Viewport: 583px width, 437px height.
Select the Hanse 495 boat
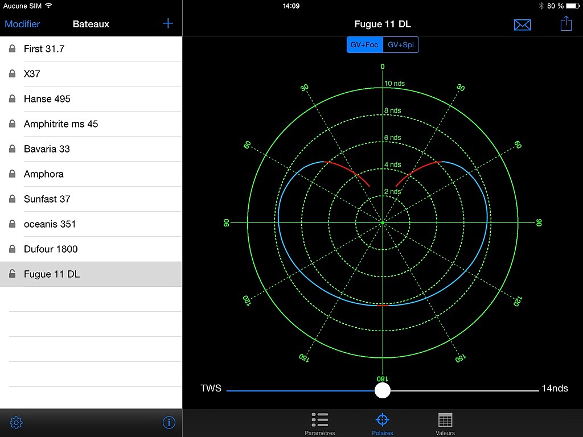pyautogui.click(x=91, y=99)
